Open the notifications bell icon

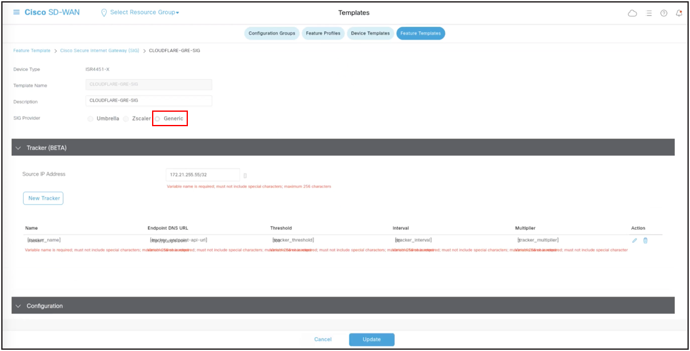point(679,13)
